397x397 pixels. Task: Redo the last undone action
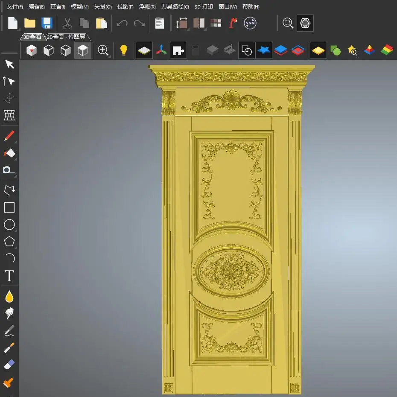[139, 23]
